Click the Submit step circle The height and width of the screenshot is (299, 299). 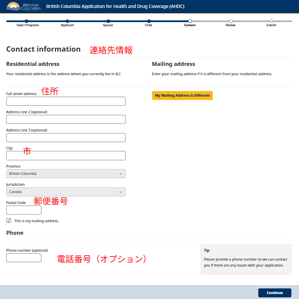tap(272, 21)
